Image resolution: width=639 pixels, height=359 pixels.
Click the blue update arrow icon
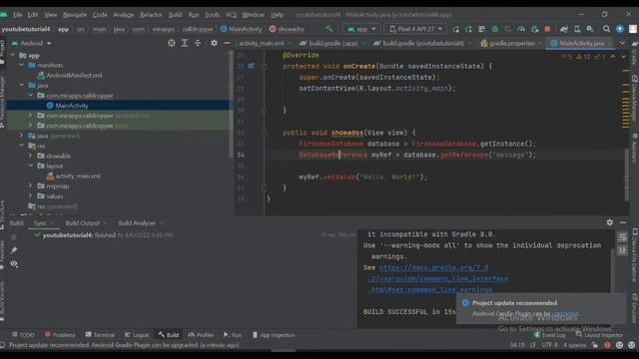(619, 29)
